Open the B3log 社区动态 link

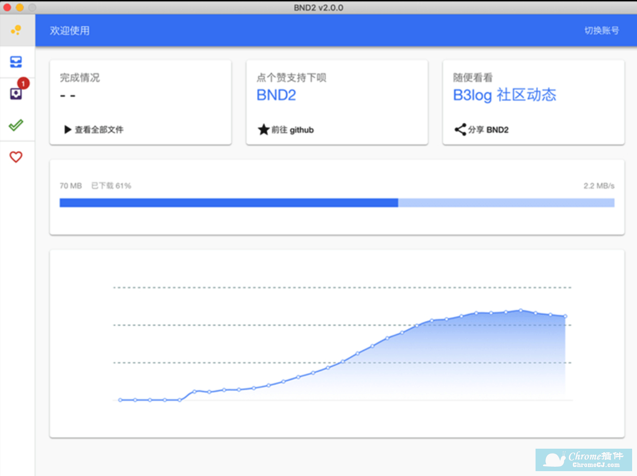pyautogui.click(x=504, y=95)
